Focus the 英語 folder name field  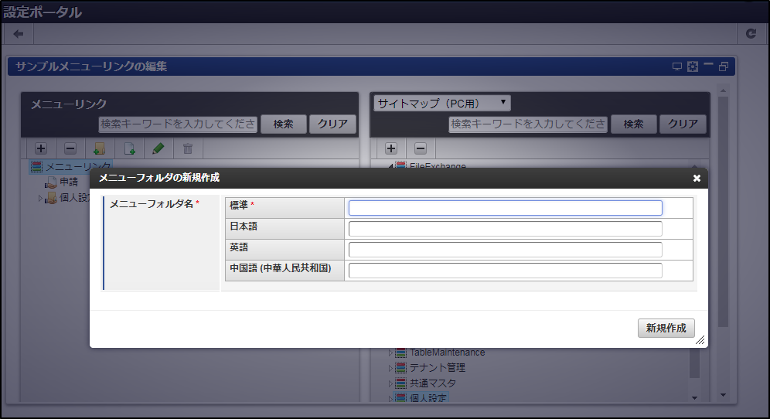click(x=506, y=250)
